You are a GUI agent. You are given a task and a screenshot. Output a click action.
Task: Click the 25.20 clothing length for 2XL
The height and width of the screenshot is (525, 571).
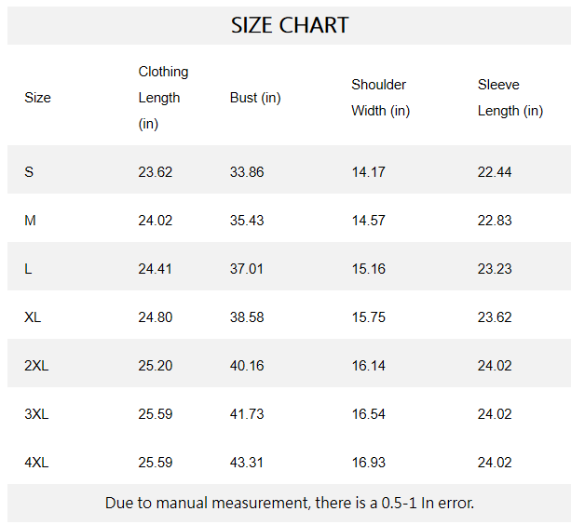156,366
